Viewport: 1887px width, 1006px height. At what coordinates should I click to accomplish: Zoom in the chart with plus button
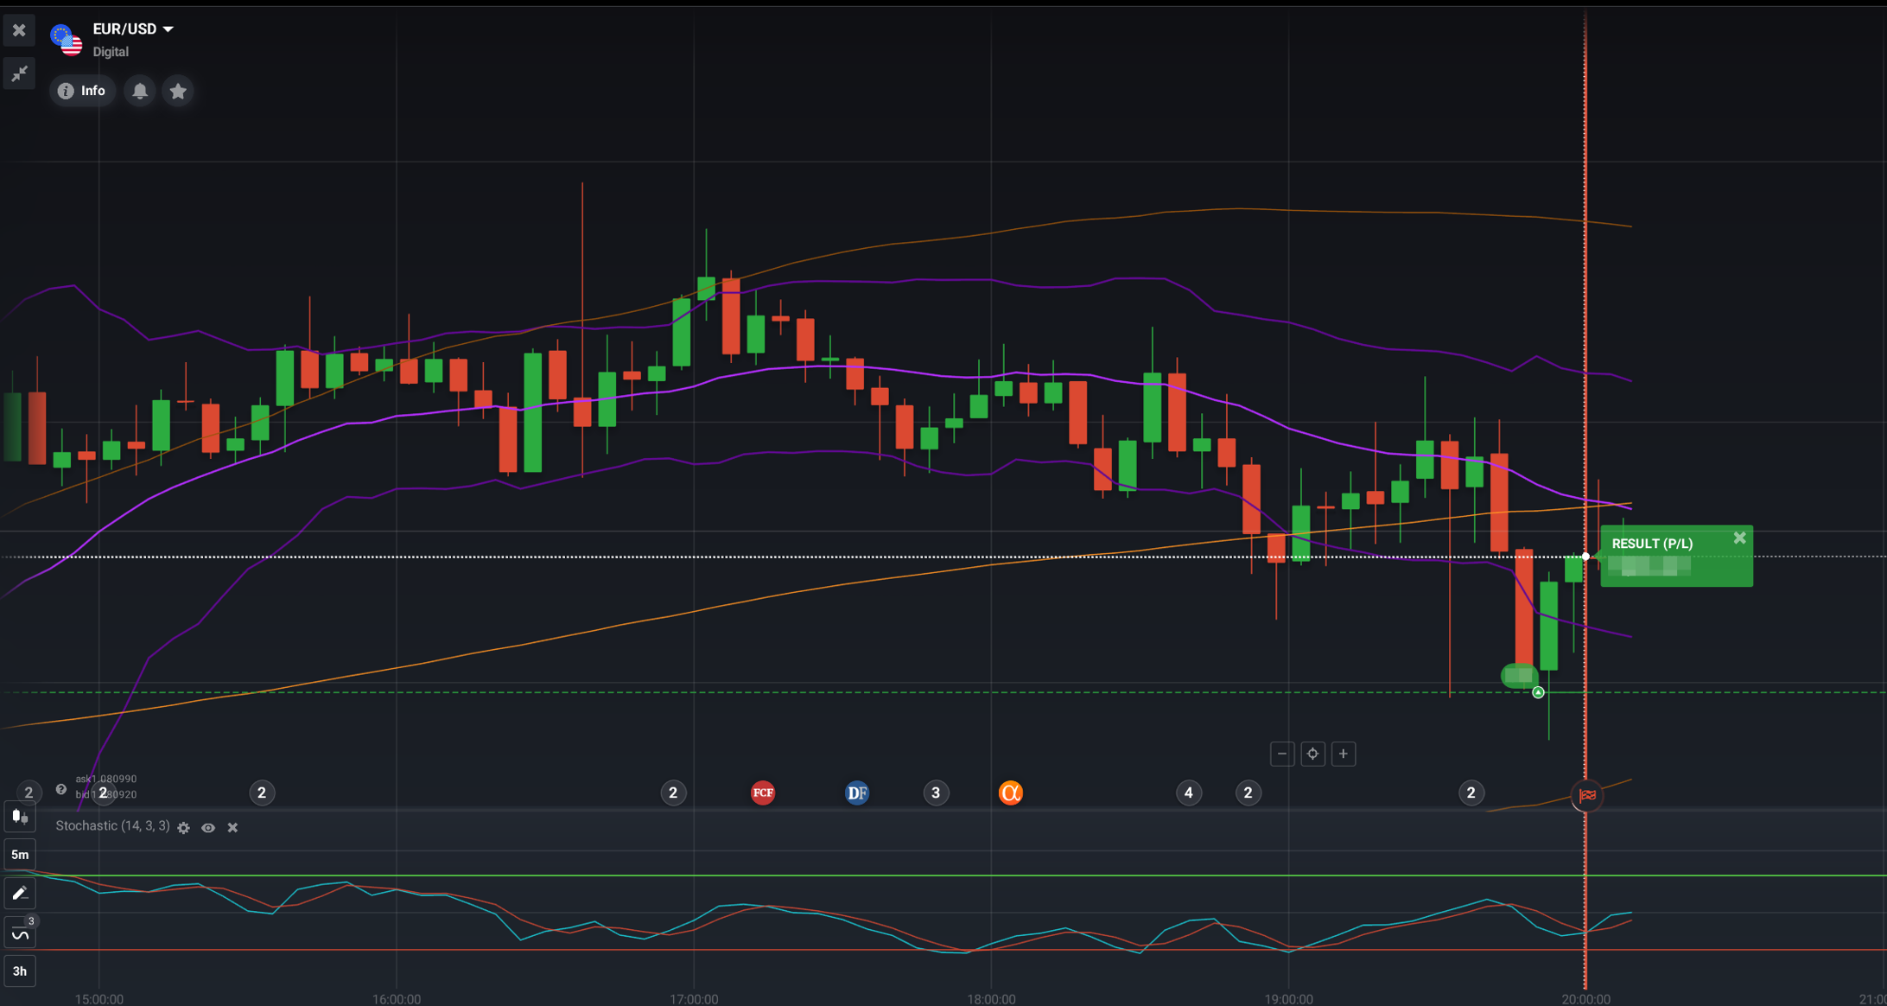coord(1344,754)
